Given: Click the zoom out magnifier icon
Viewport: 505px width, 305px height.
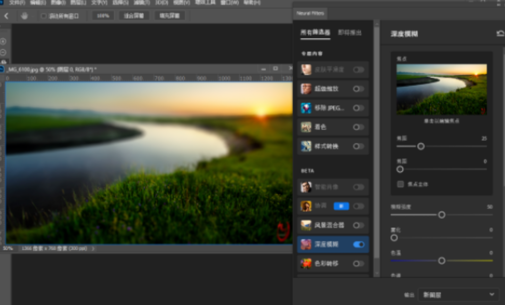Looking at the screenshot, I should click(x=3, y=52).
